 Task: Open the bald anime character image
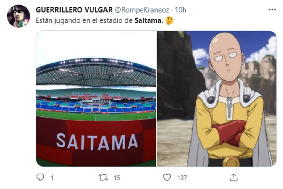(x=217, y=99)
